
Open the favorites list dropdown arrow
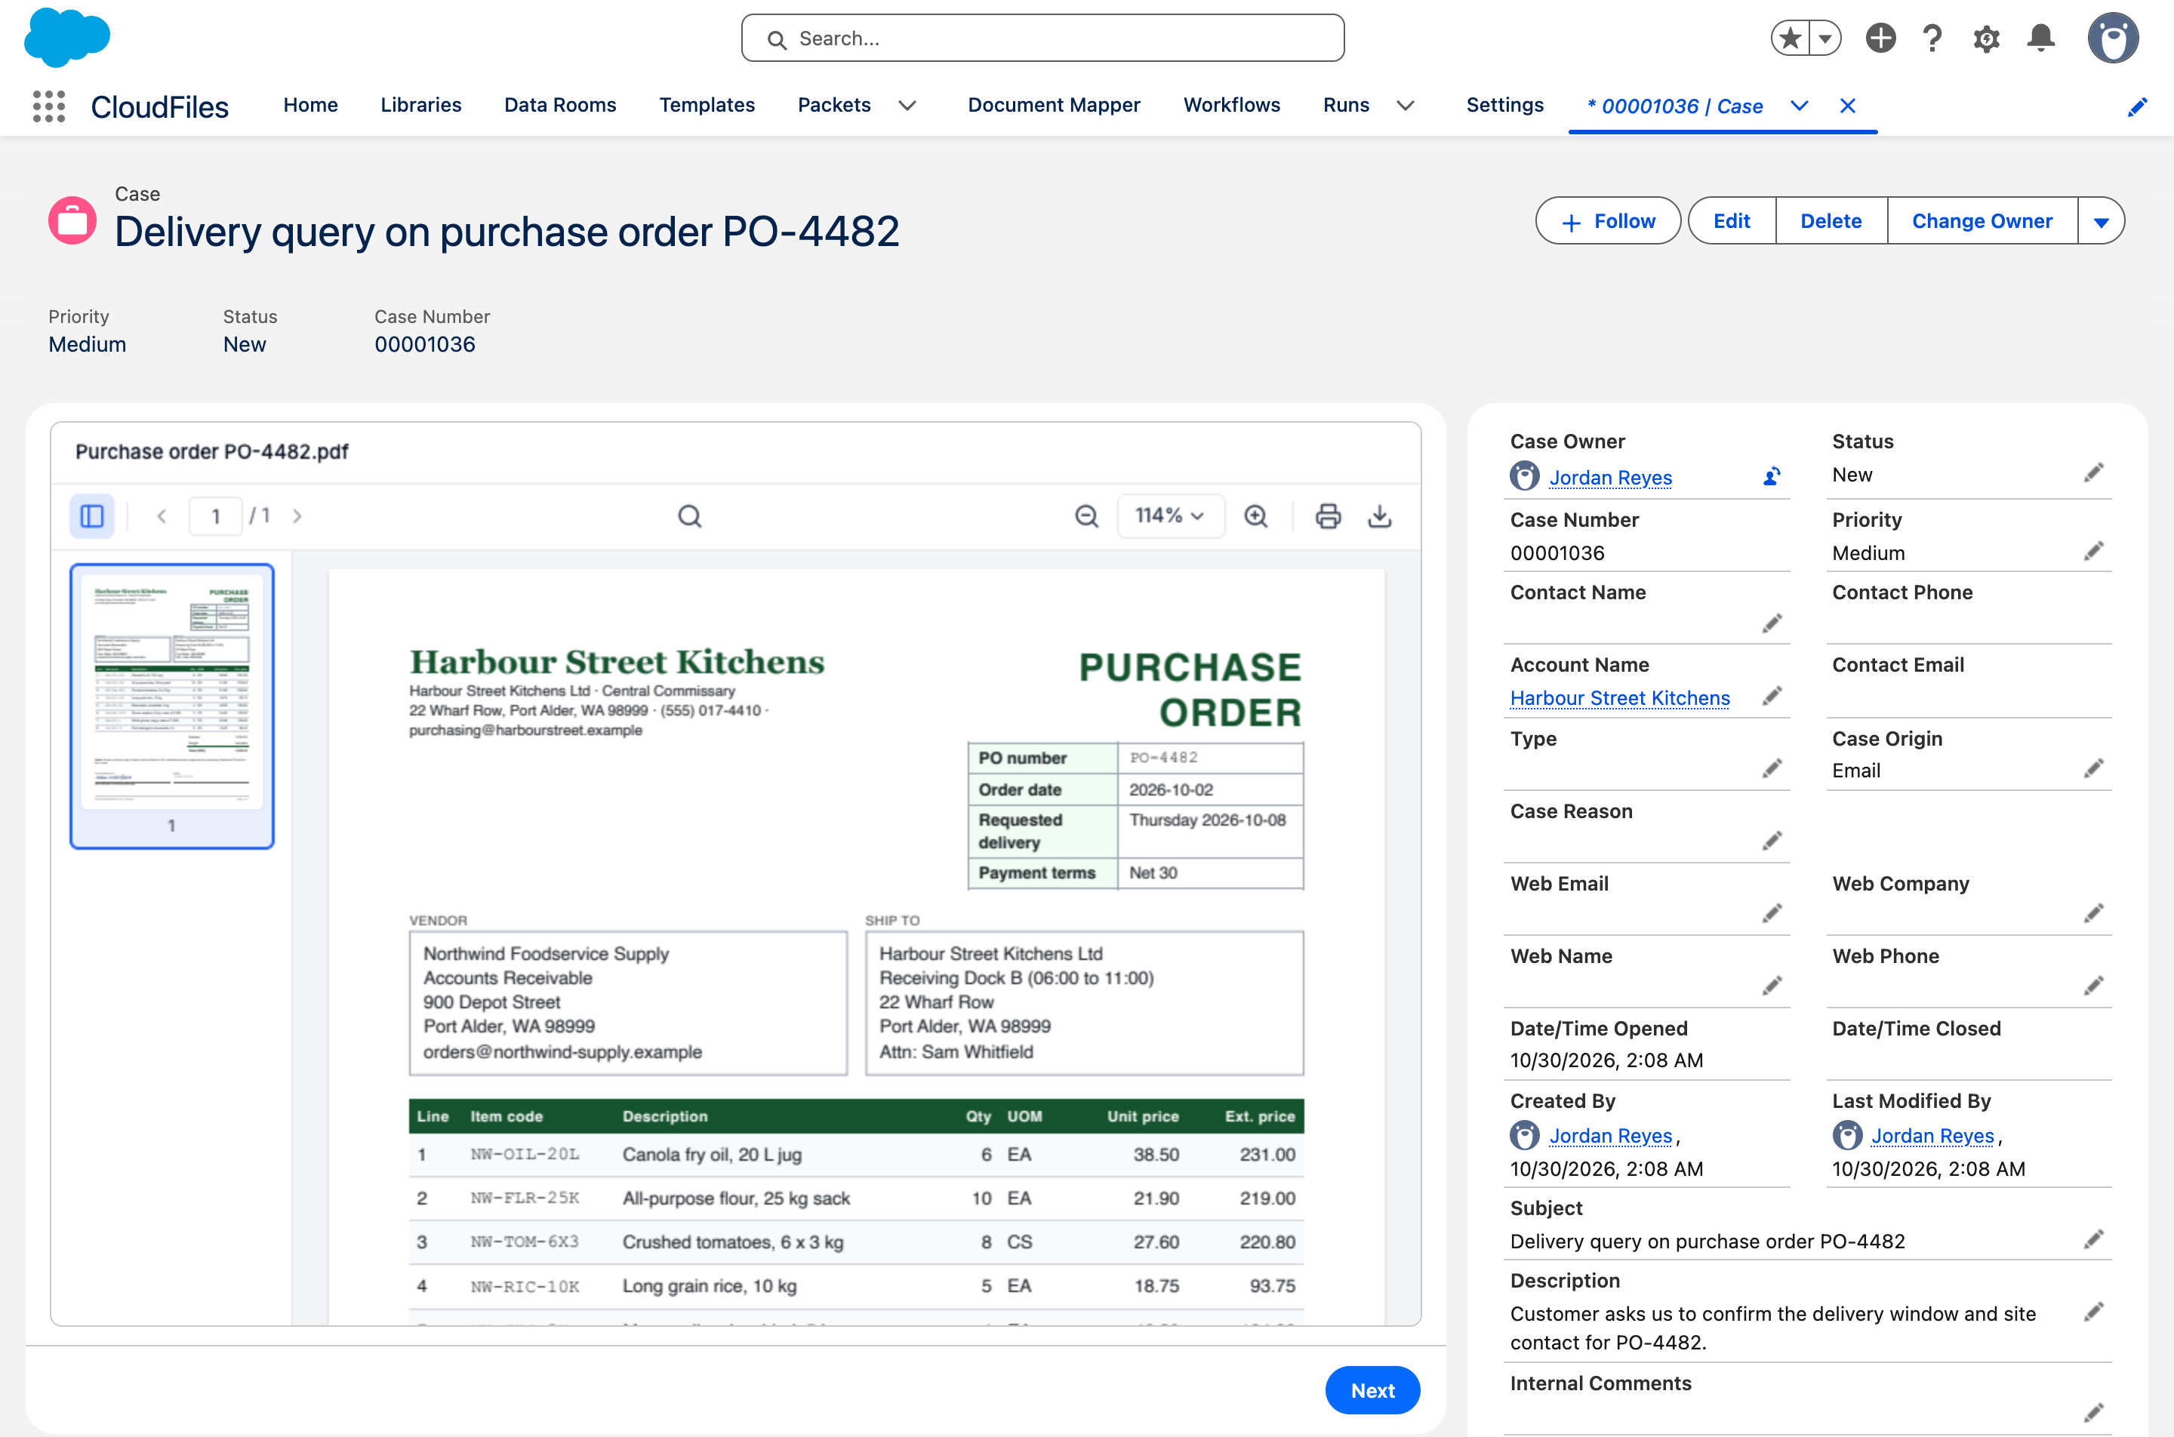pyautogui.click(x=1824, y=38)
